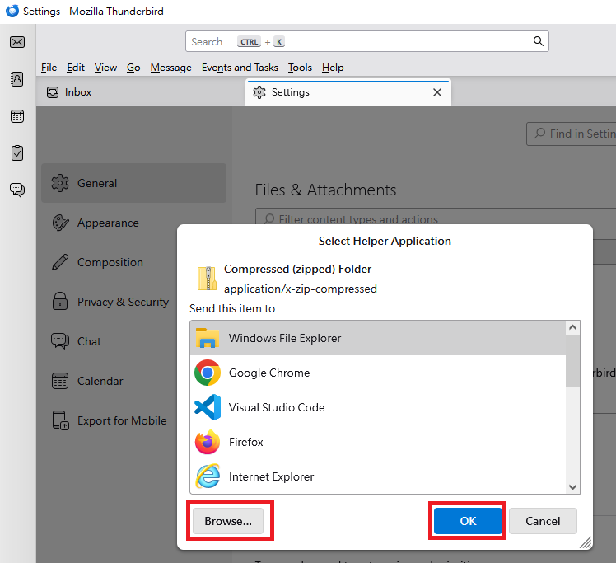The image size is (616, 563).
Task: Click the Windows File Explorer folder icon
Action: [x=207, y=338]
